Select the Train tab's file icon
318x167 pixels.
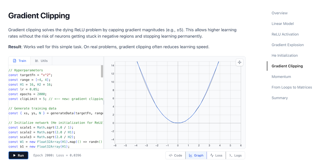tap(15, 61)
